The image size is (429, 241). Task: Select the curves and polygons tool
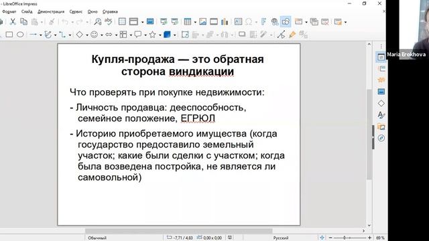[x=48, y=35]
